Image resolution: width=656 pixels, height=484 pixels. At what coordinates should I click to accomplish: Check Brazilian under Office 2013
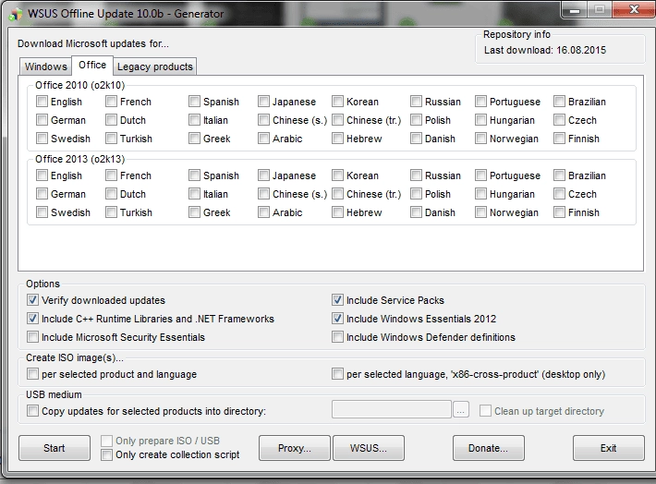559,175
